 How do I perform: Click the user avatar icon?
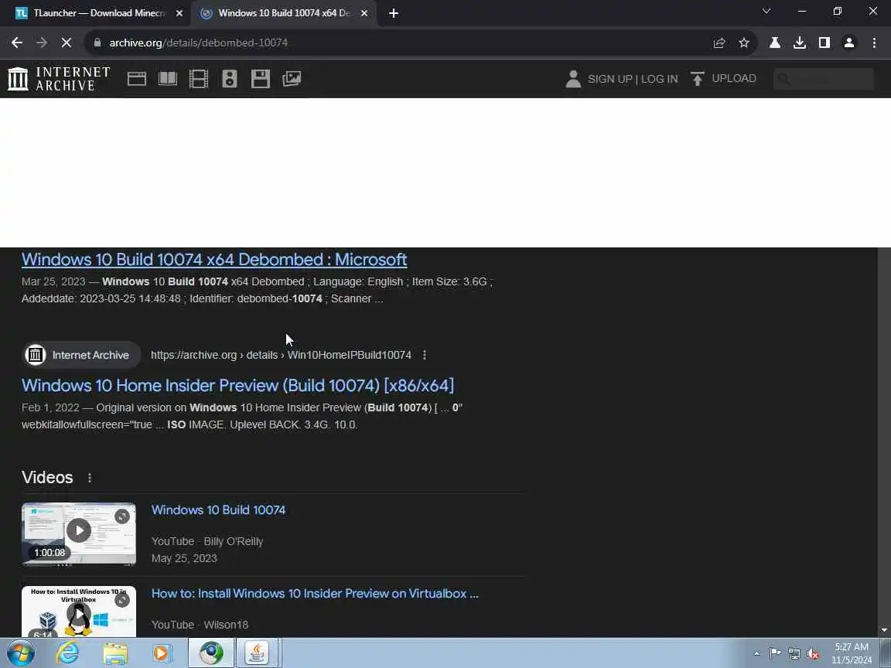pyautogui.click(x=573, y=79)
